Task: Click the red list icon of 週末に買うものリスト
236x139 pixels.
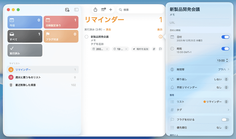Action: pos(11,77)
